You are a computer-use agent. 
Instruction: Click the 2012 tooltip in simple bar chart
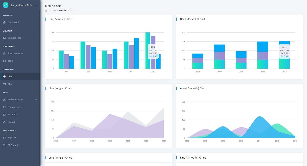click(153, 52)
